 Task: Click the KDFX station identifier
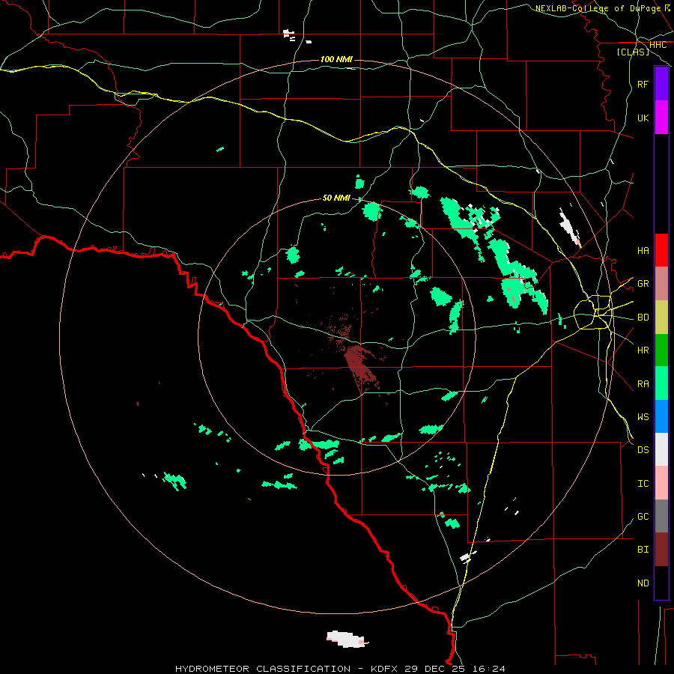point(384,669)
